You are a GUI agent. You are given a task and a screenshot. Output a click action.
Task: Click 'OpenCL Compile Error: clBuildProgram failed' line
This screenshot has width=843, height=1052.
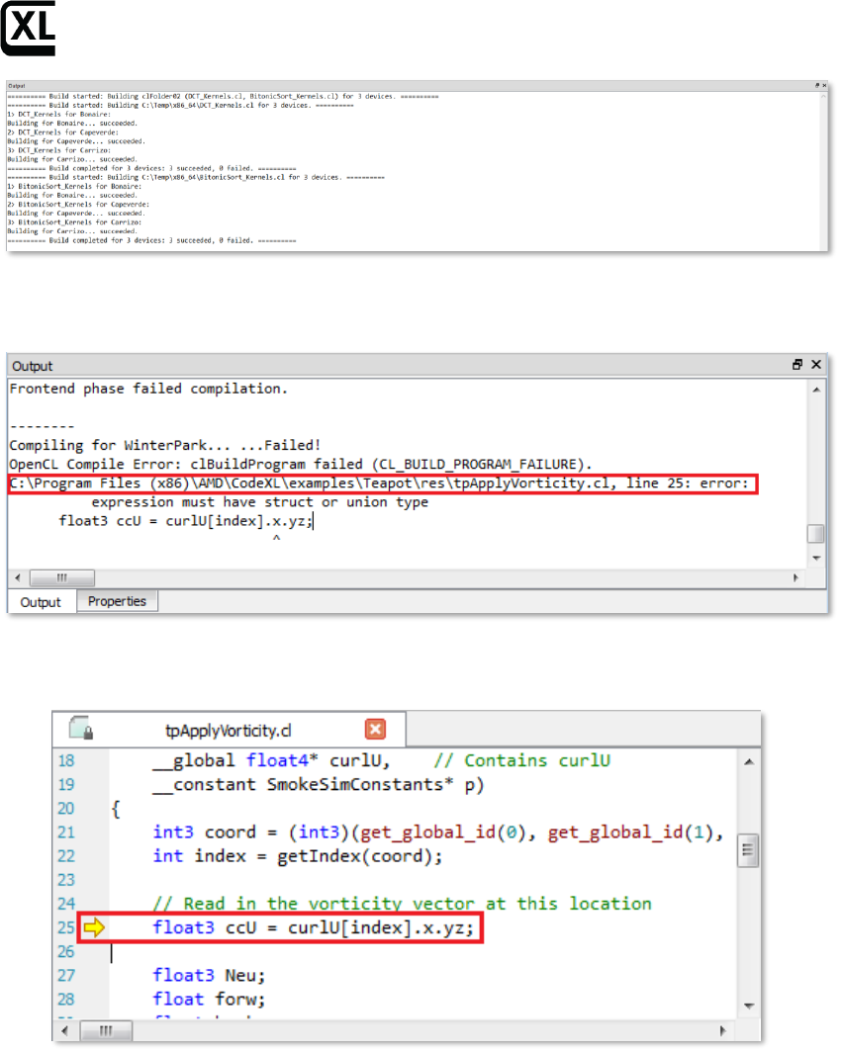tap(301, 465)
